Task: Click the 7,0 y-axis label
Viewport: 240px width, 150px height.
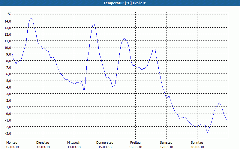Action: coord(9,67)
